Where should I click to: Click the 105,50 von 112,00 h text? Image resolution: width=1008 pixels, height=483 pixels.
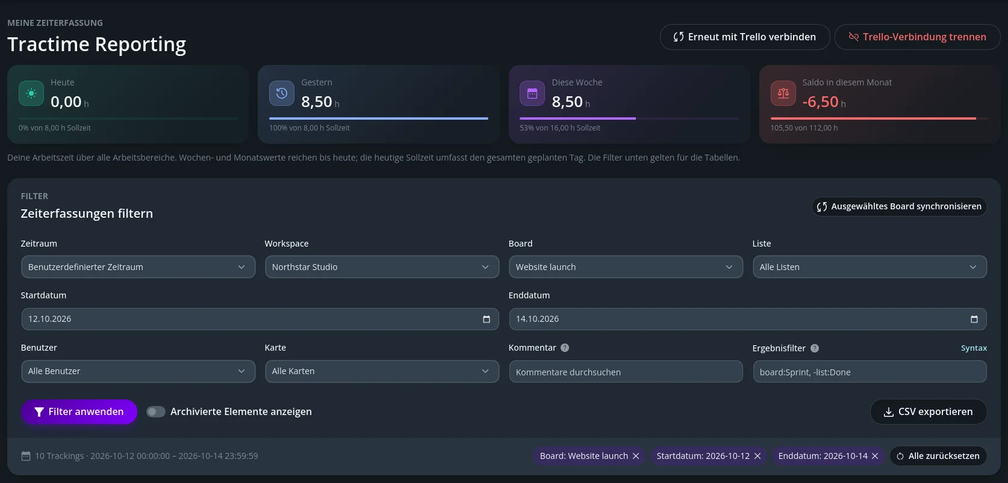[x=804, y=128]
